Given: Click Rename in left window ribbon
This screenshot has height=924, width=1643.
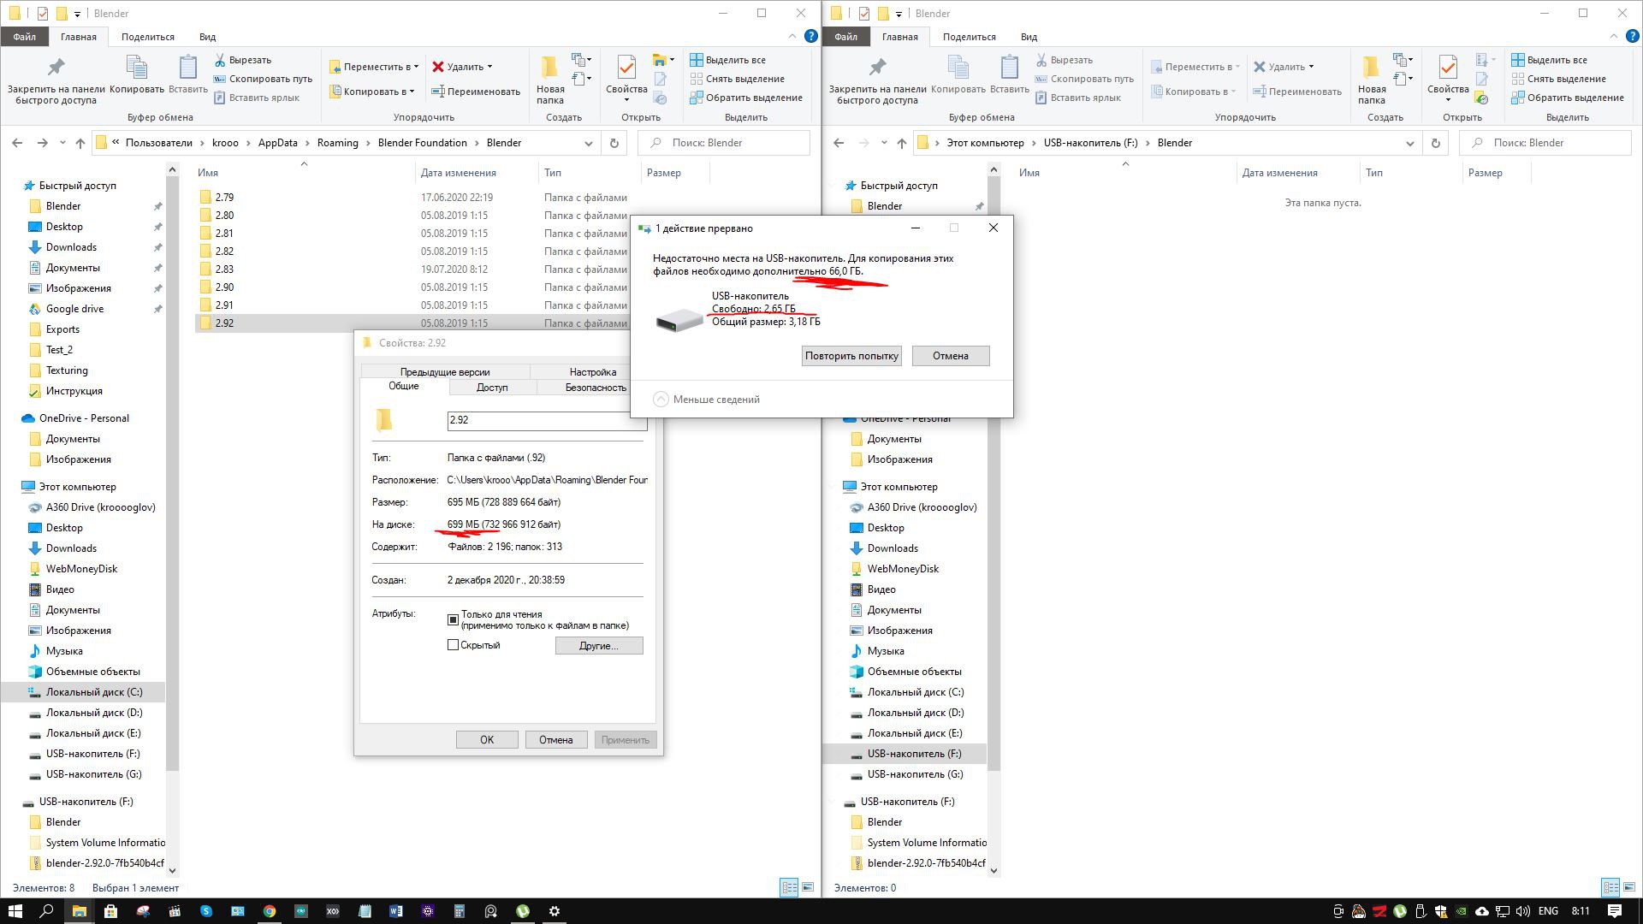Looking at the screenshot, I should 475,92.
